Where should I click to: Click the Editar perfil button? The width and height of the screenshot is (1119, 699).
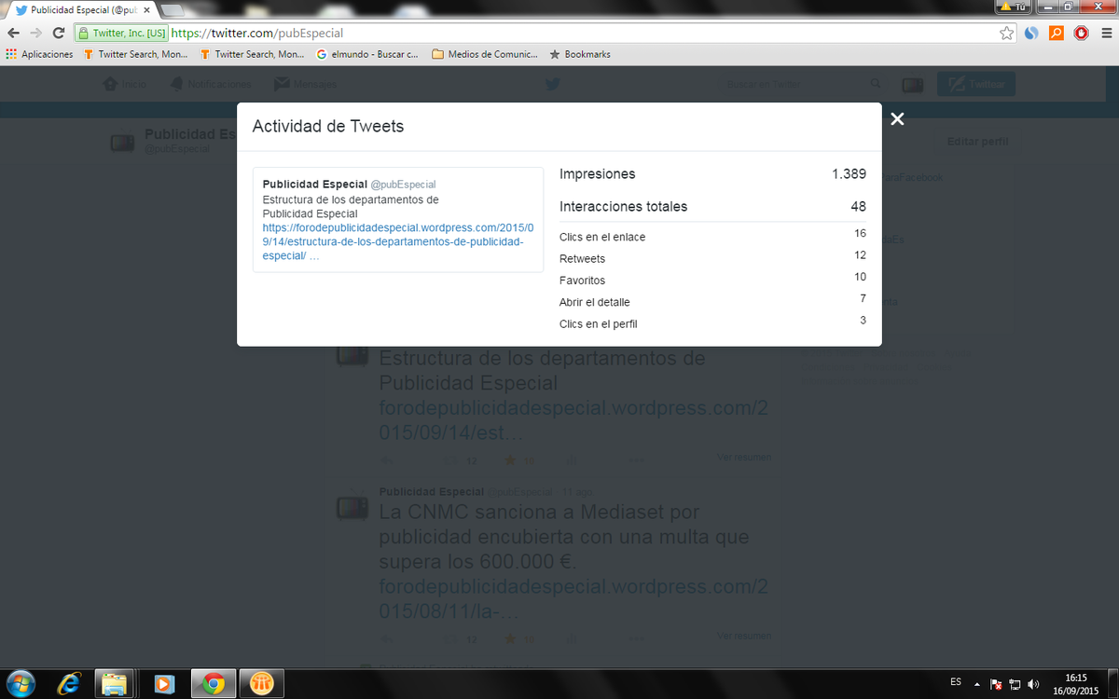coord(977,142)
